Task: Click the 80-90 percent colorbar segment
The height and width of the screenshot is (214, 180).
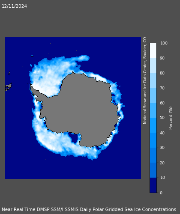Action: pos(153,65)
